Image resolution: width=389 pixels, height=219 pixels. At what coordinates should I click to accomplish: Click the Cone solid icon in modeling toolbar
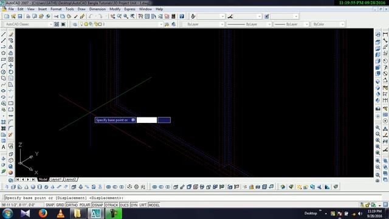tap(26, 187)
